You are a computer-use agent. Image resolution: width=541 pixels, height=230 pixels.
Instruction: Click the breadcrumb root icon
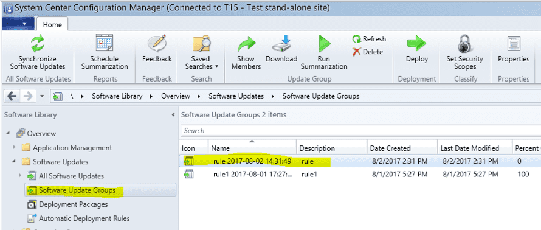58,96
